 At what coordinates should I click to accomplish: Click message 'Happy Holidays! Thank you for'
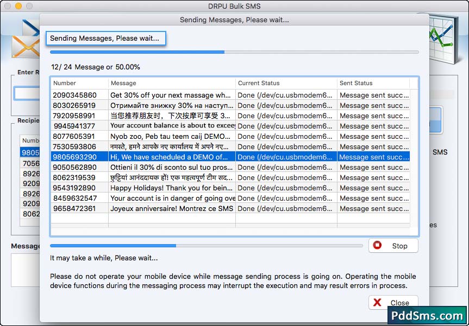(172, 188)
